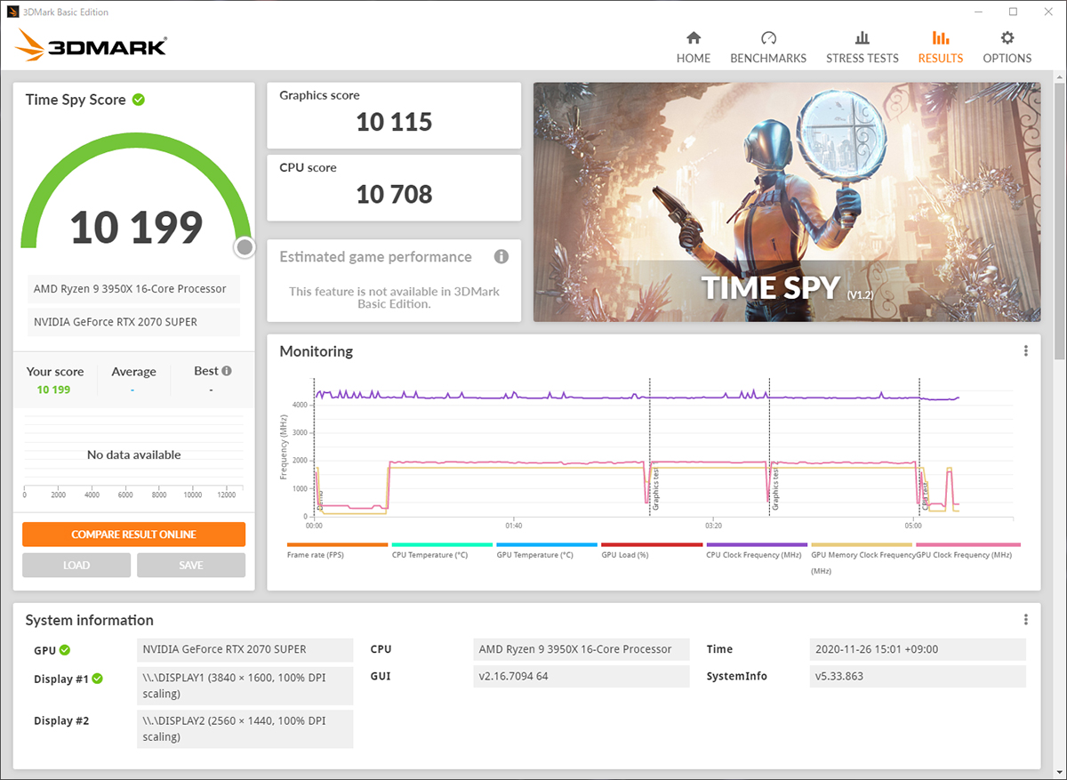Click the Save button
Image resolution: width=1067 pixels, height=780 pixels.
[191, 566]
